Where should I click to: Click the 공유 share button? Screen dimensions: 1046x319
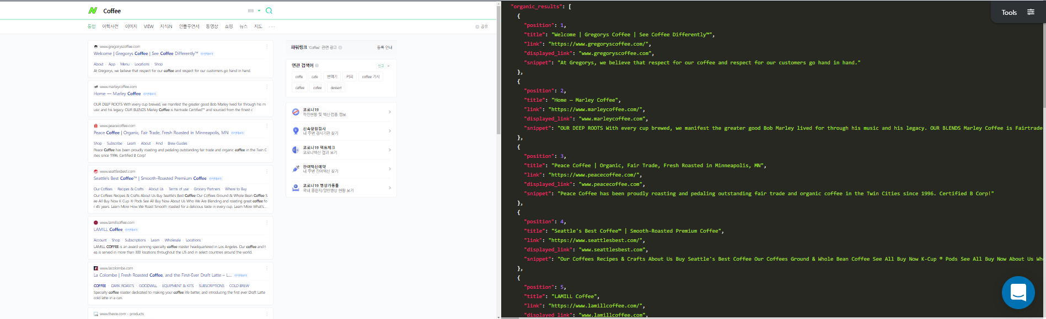[x=482, y=26]
